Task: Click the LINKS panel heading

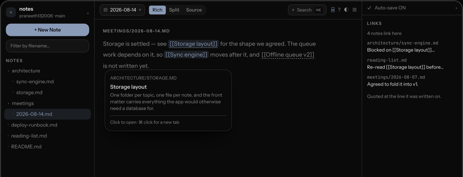Action: [x=374, y=23]
